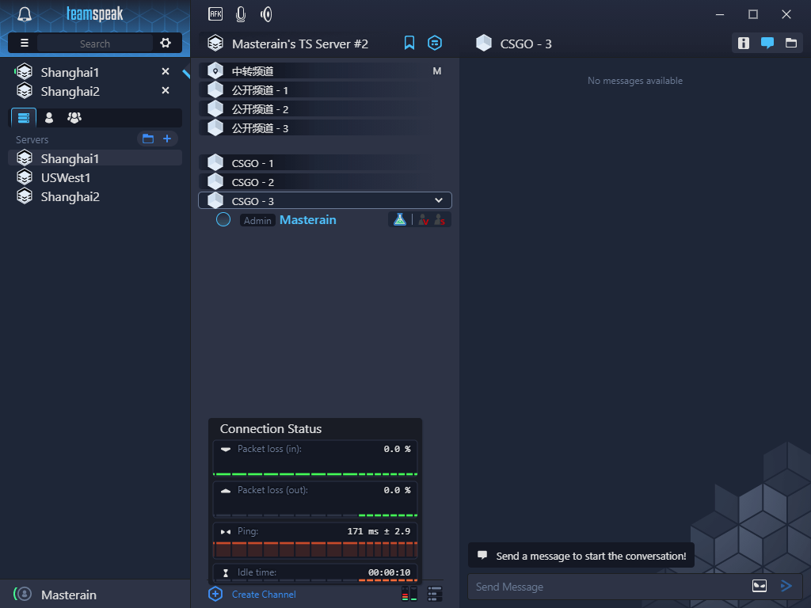This screenshot has height=608, width=811.
Task: Open the channel info panel
Action: point(743,44)
